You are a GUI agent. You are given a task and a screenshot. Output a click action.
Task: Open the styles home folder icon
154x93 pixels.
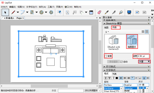(x=106, y=32)
